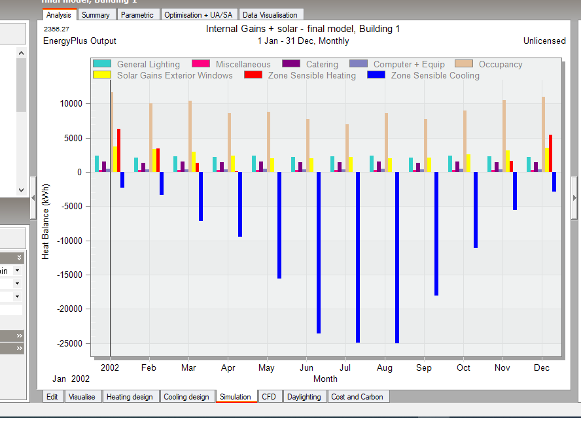Click the August blue Zone Sensible Cooling bar

(x=397, y=258)
